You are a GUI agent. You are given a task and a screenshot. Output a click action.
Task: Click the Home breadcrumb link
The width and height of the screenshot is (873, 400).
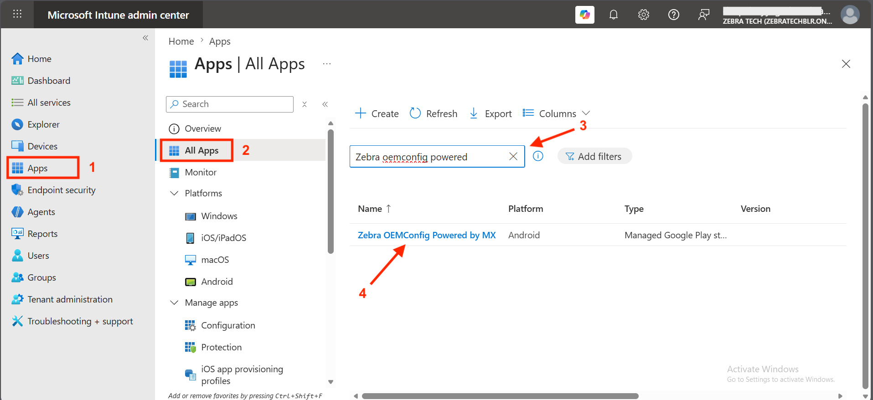[181, 41]
